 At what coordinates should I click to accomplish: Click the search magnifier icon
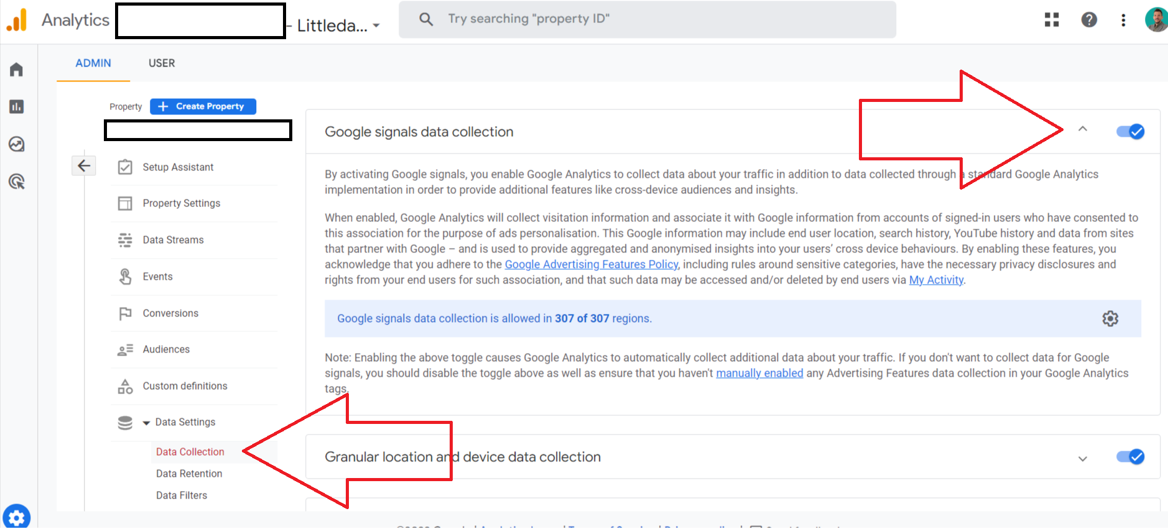click(x=426, y=19)
